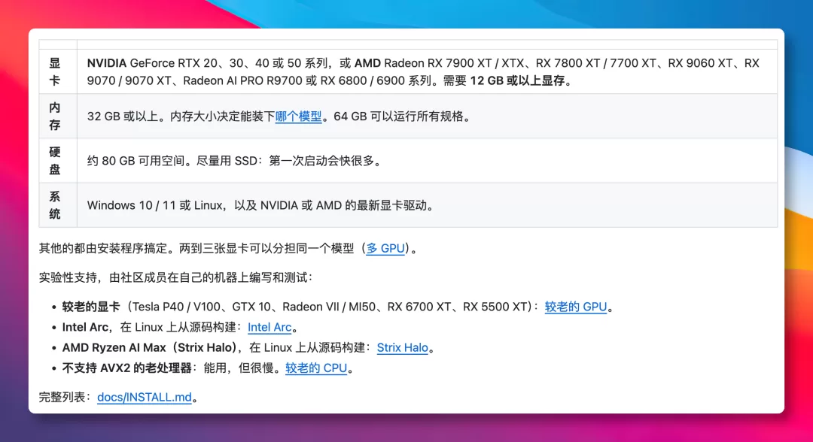
Task: Click the bold text 12 GB 或以上显存
Action: pos(517,80)
